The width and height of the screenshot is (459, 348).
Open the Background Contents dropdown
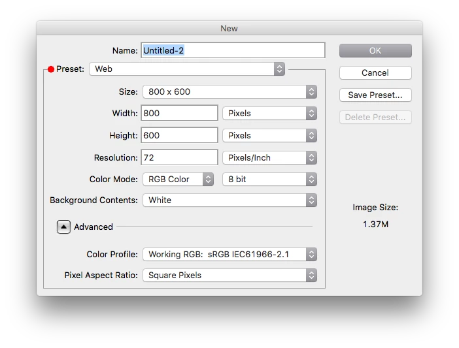[x=229, y=200]
